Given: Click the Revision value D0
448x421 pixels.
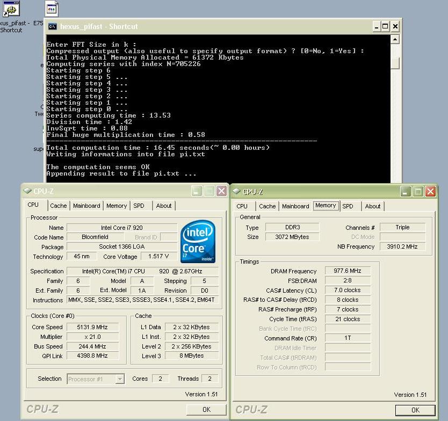Looking at the screenshot, I should [205, 291].
